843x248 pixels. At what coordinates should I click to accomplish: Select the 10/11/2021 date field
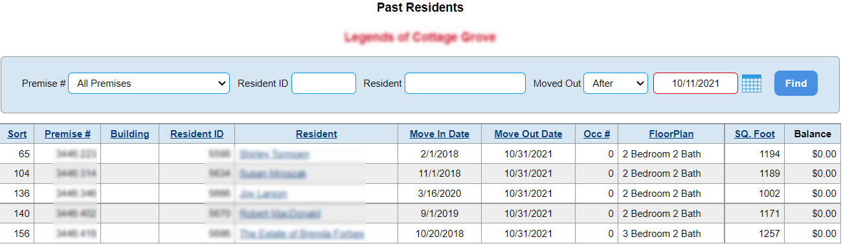pos(695,84)
